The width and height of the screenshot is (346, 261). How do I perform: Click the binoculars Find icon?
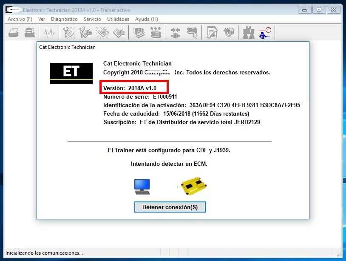(x=249, y=33)
